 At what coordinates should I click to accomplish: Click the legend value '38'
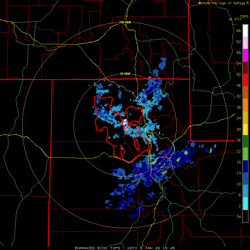[239, 107]
